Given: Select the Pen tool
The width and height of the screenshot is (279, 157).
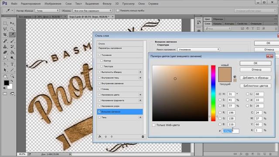Looking at the screenshot, I should tap(5, 65).
